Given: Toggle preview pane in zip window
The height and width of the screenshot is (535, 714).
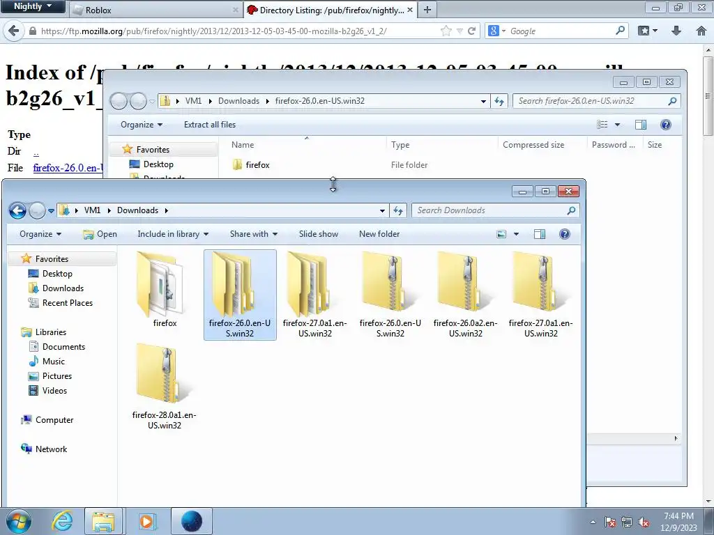Looking at the screenshot, I should tap(641, 125).
